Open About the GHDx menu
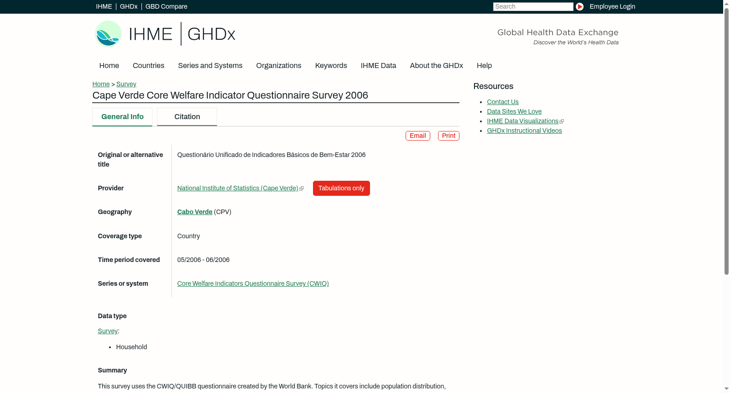This screenshot has width=730, height=393. (436, 65)
